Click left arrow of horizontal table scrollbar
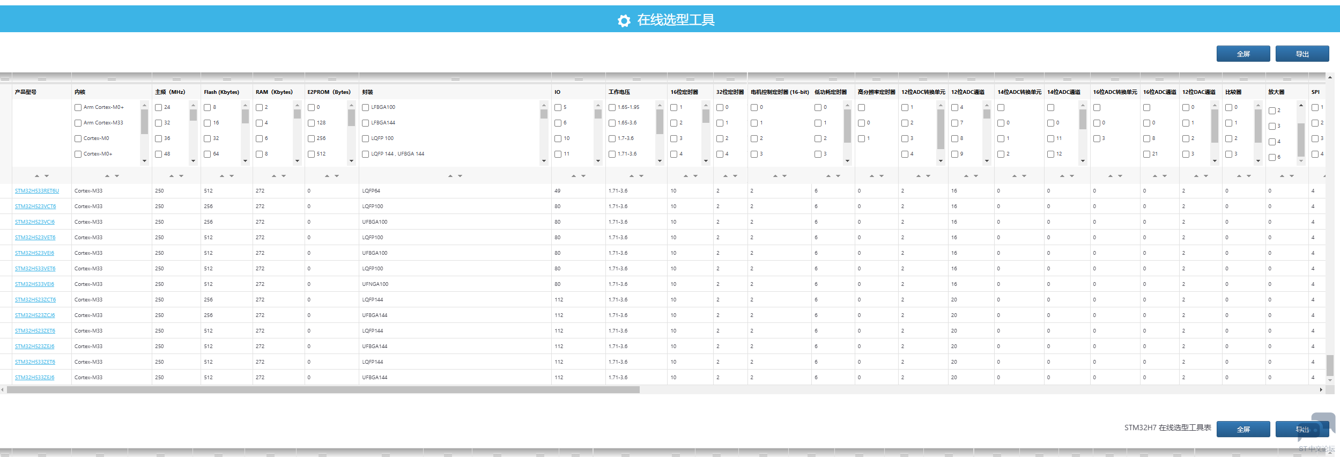This screenshot has width=1340, height=457. 3,390
